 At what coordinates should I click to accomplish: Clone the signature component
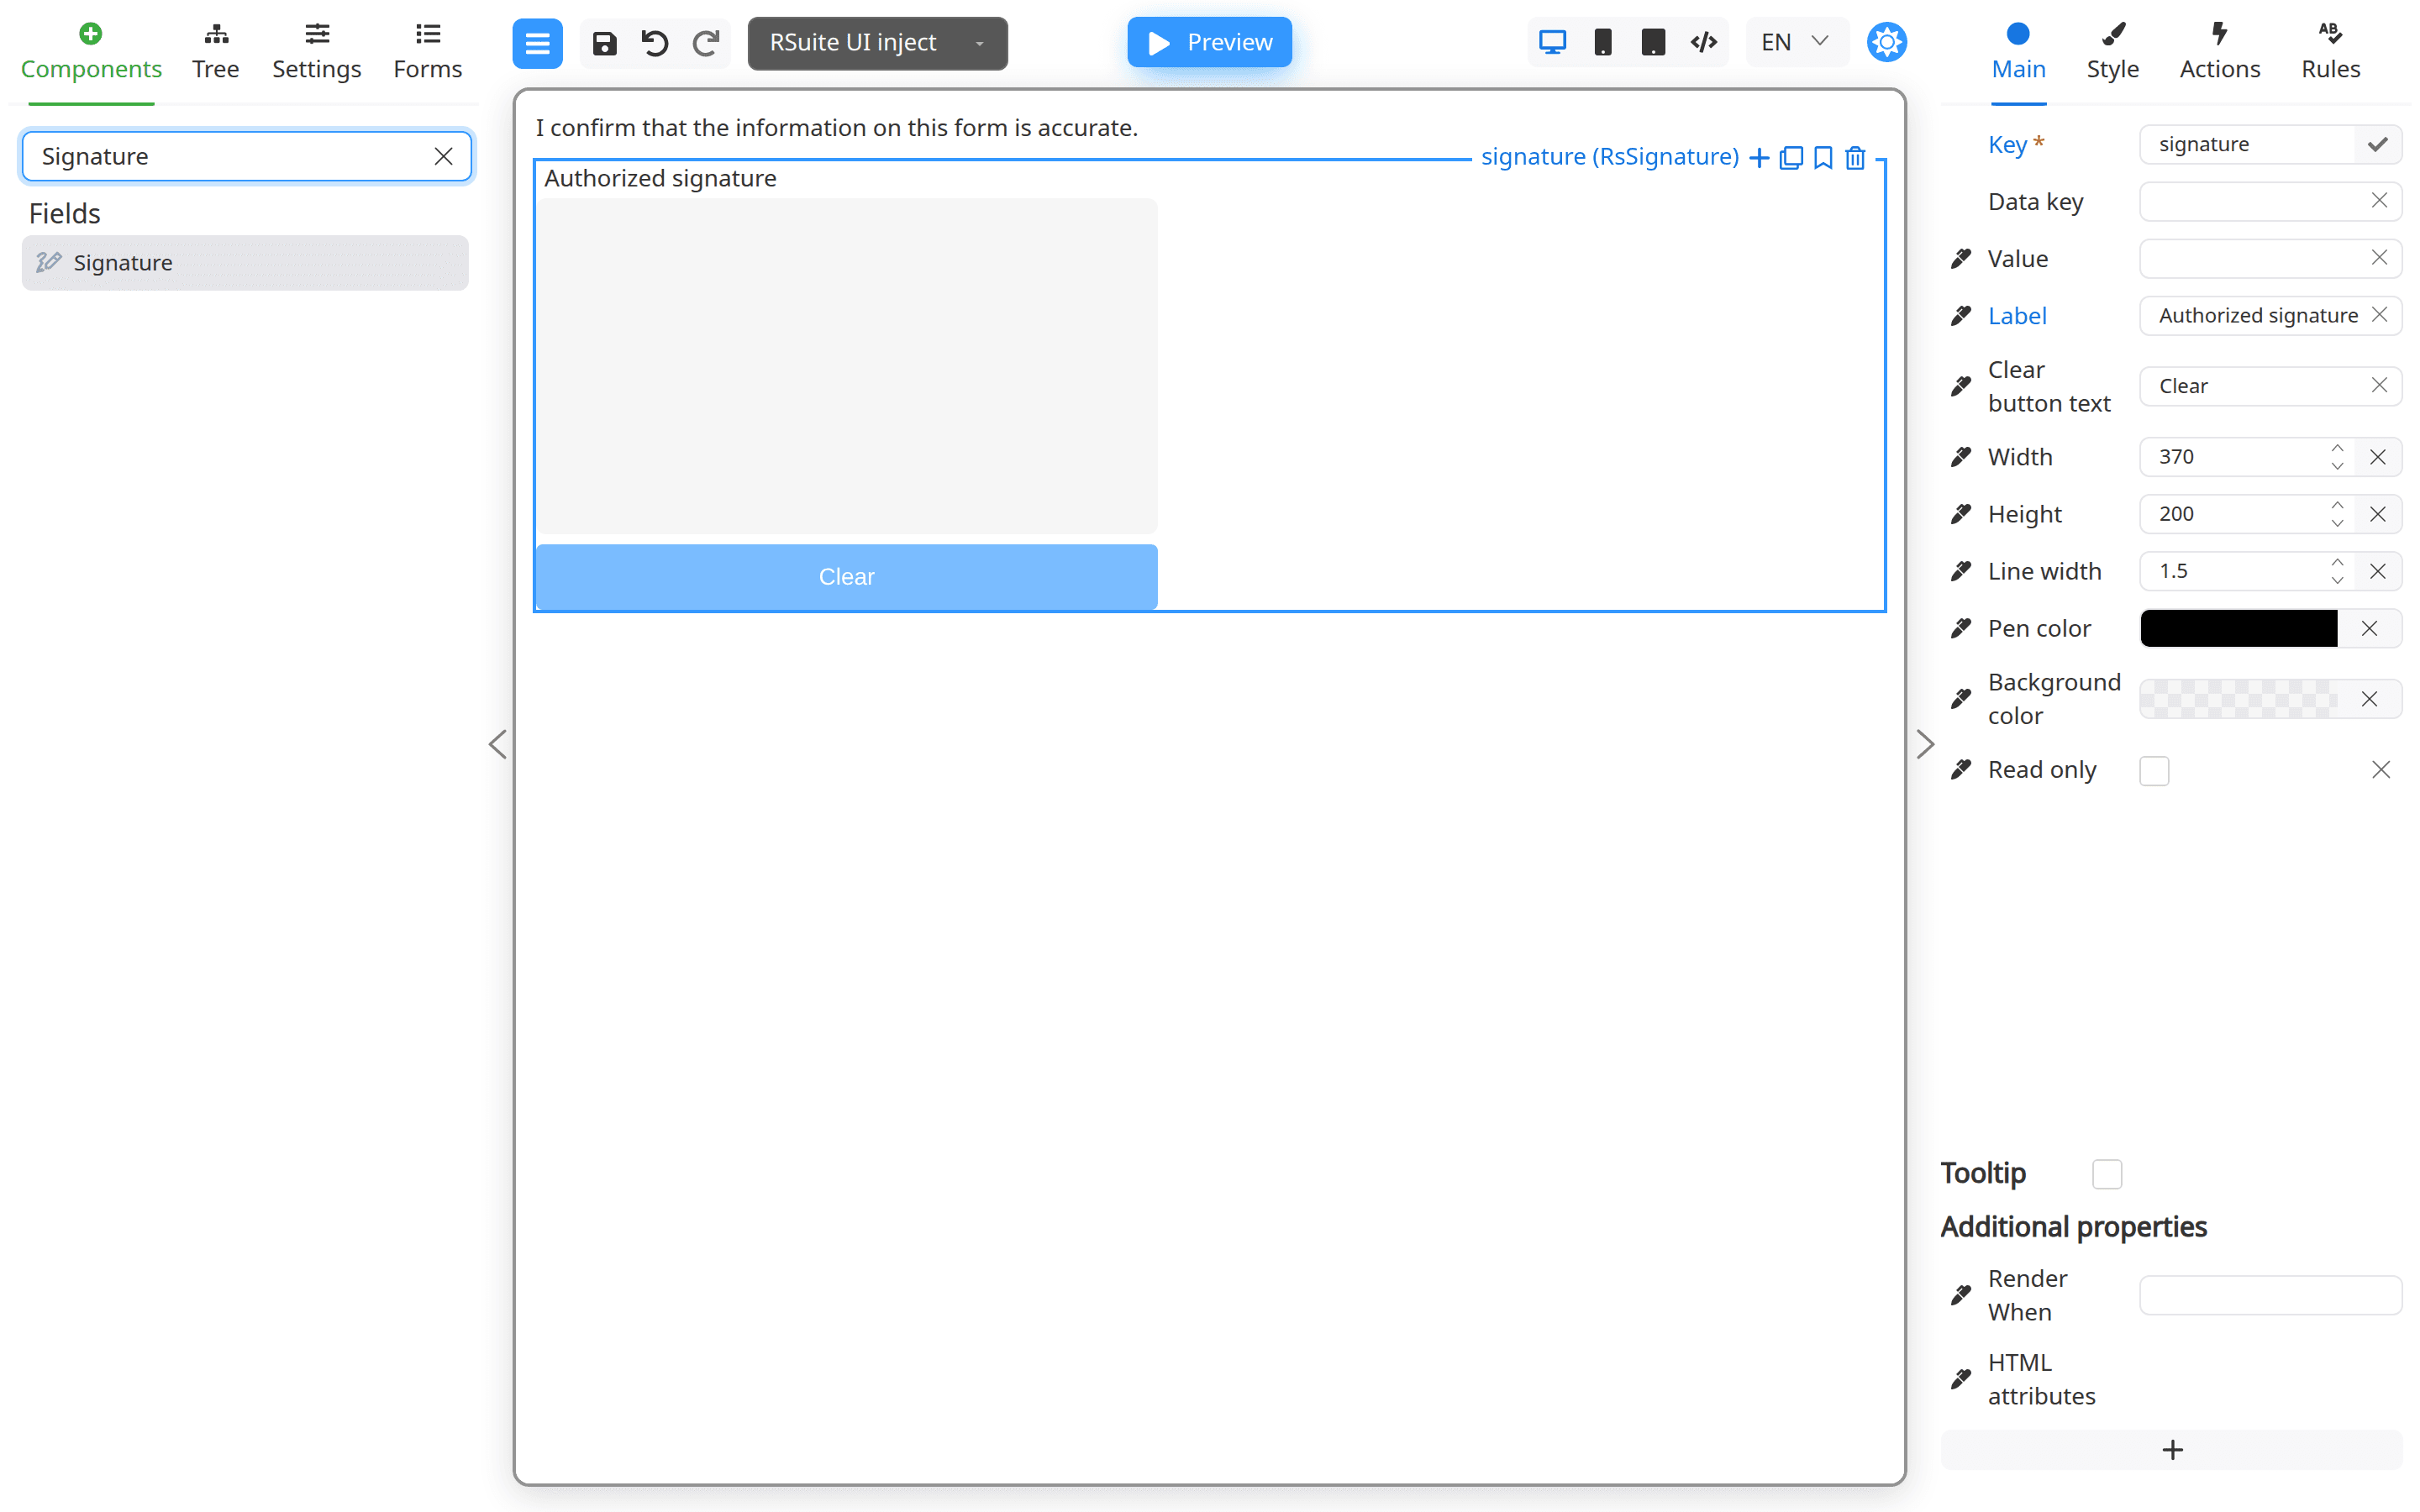1791,158
